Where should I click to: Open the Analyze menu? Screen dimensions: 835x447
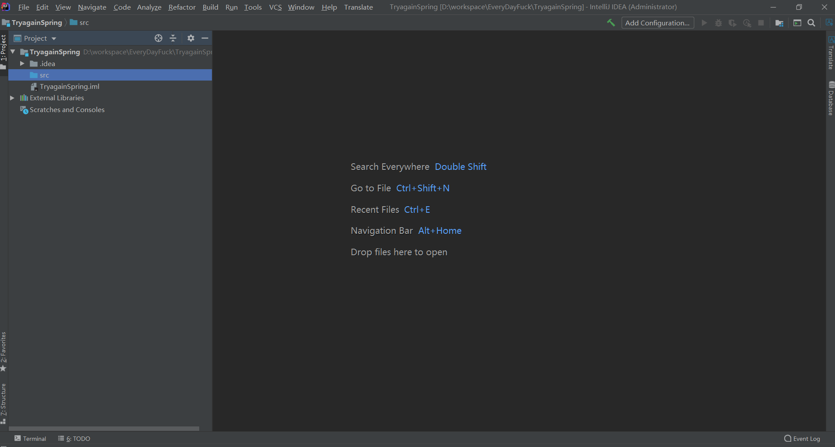click(149, 7)
